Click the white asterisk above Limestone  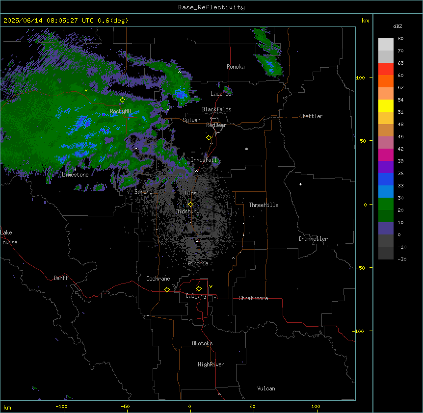[75, 170]
